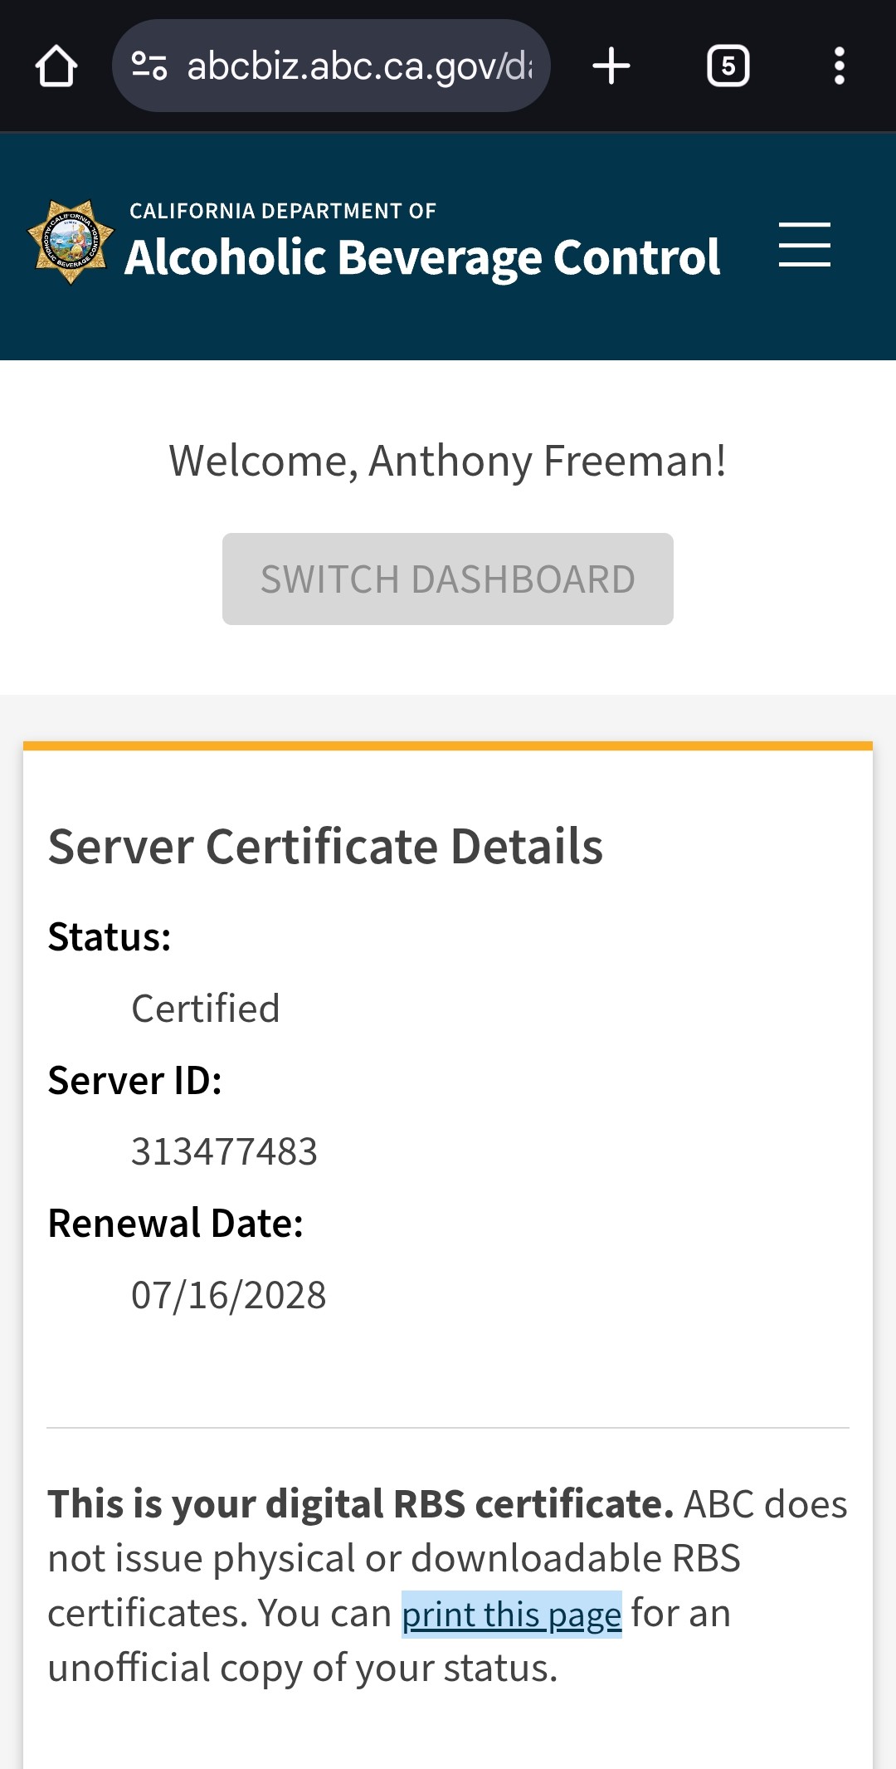Click the bold digital RBS certificate notice
Screen dimensions: 896x1769
coord(360,1504)
